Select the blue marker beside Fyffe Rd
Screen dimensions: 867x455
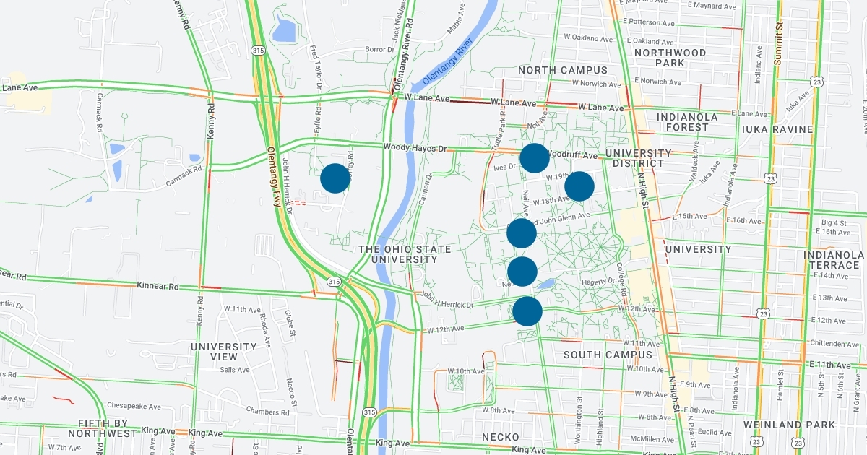[335, 178]
